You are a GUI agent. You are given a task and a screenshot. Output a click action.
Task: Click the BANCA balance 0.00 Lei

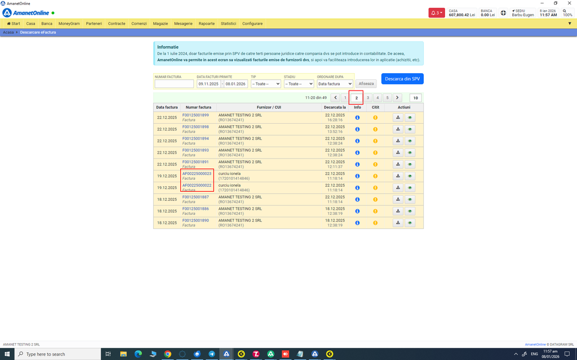point(487,13)
